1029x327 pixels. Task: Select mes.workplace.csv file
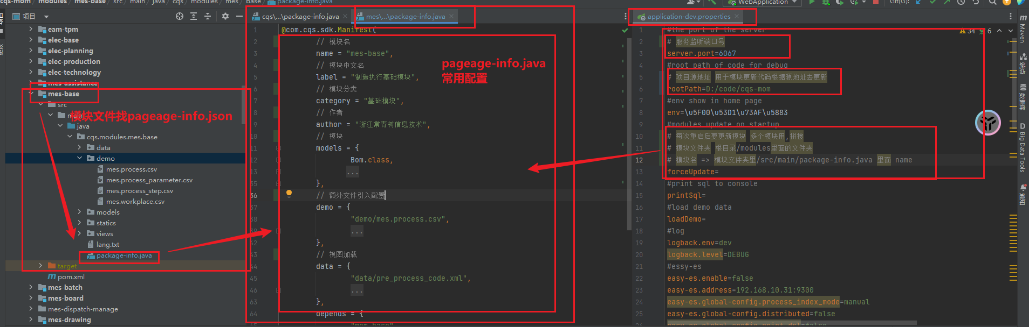(x=135, y=201)
